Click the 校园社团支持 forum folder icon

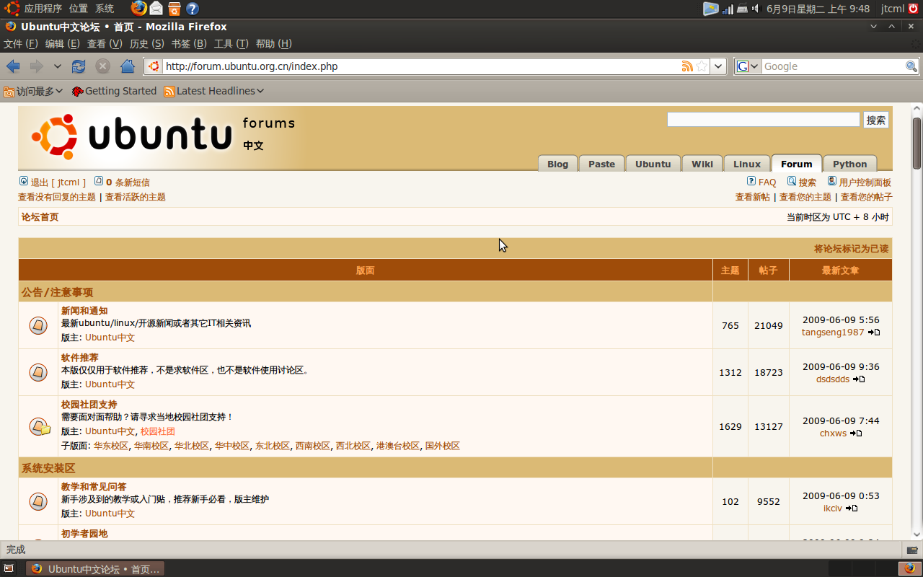(40, 426)
